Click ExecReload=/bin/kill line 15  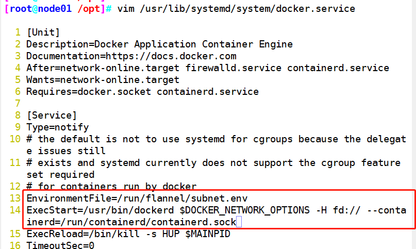tap(128, 234)
